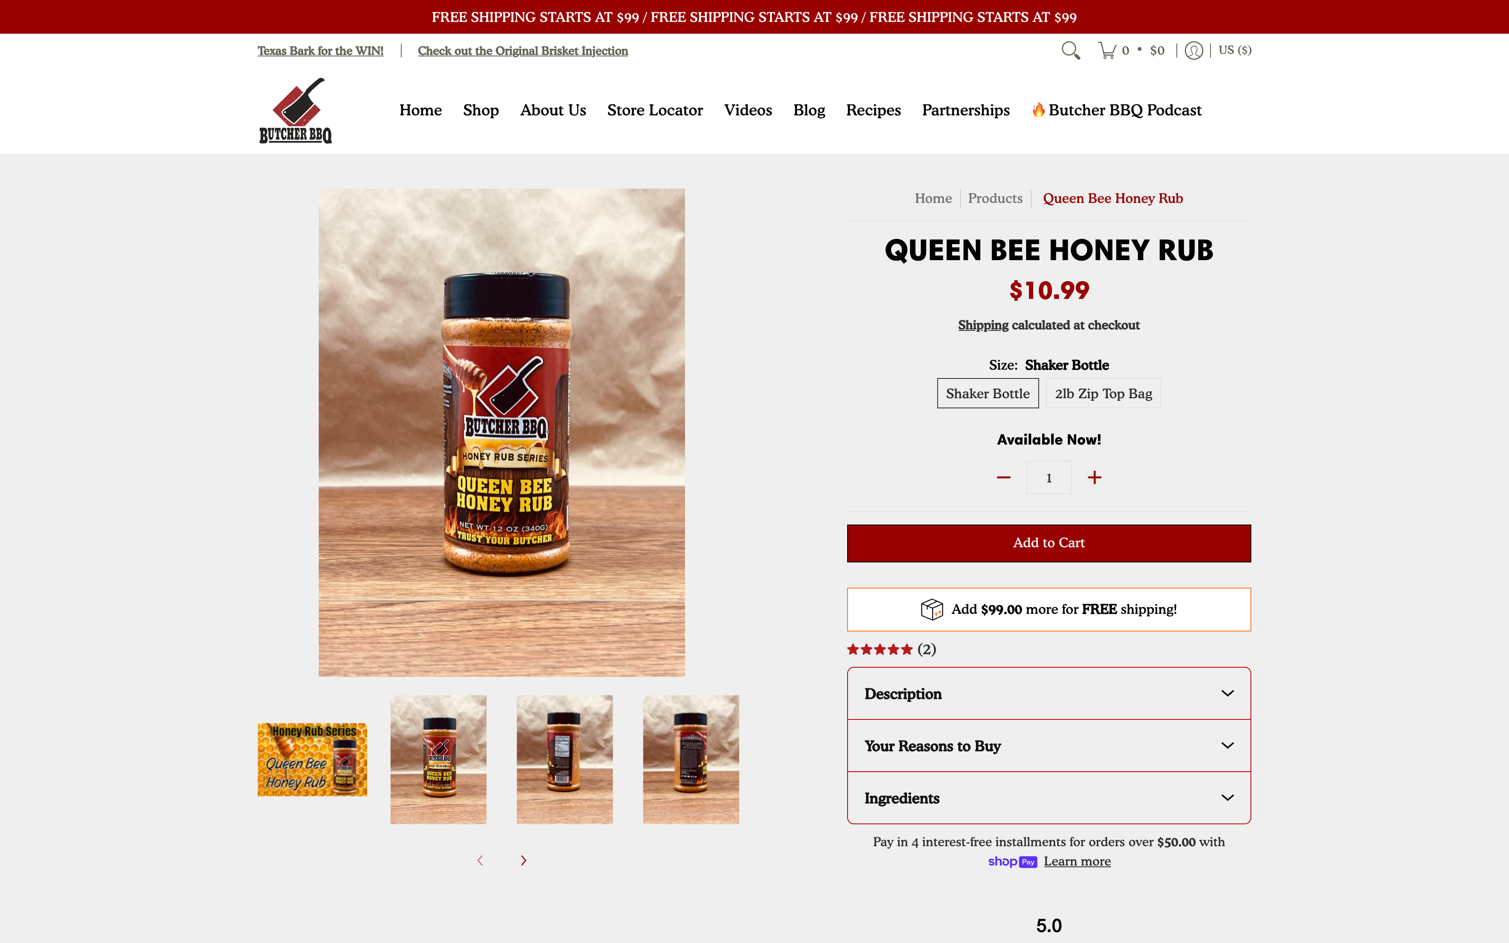This screenshot has width=1509, height=943.
Task: Decrease quantity with the minus icon
Action: click(x=1003, y=478)
